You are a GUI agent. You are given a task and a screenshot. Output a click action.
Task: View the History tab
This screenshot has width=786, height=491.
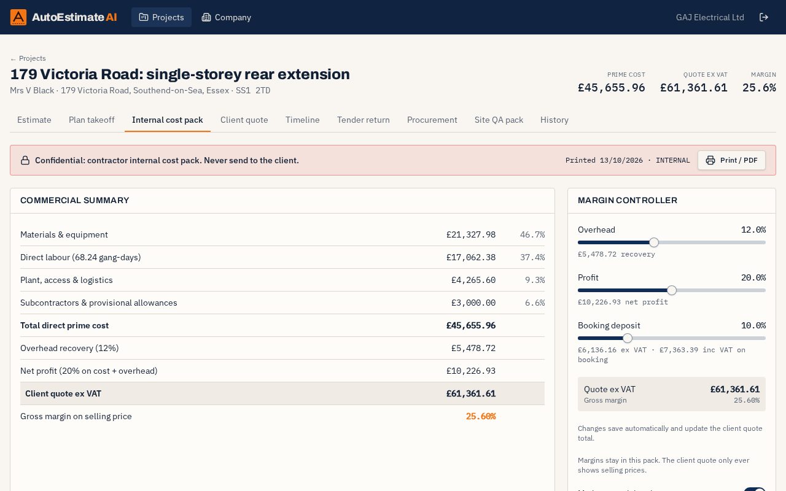[x=554, y=120]
